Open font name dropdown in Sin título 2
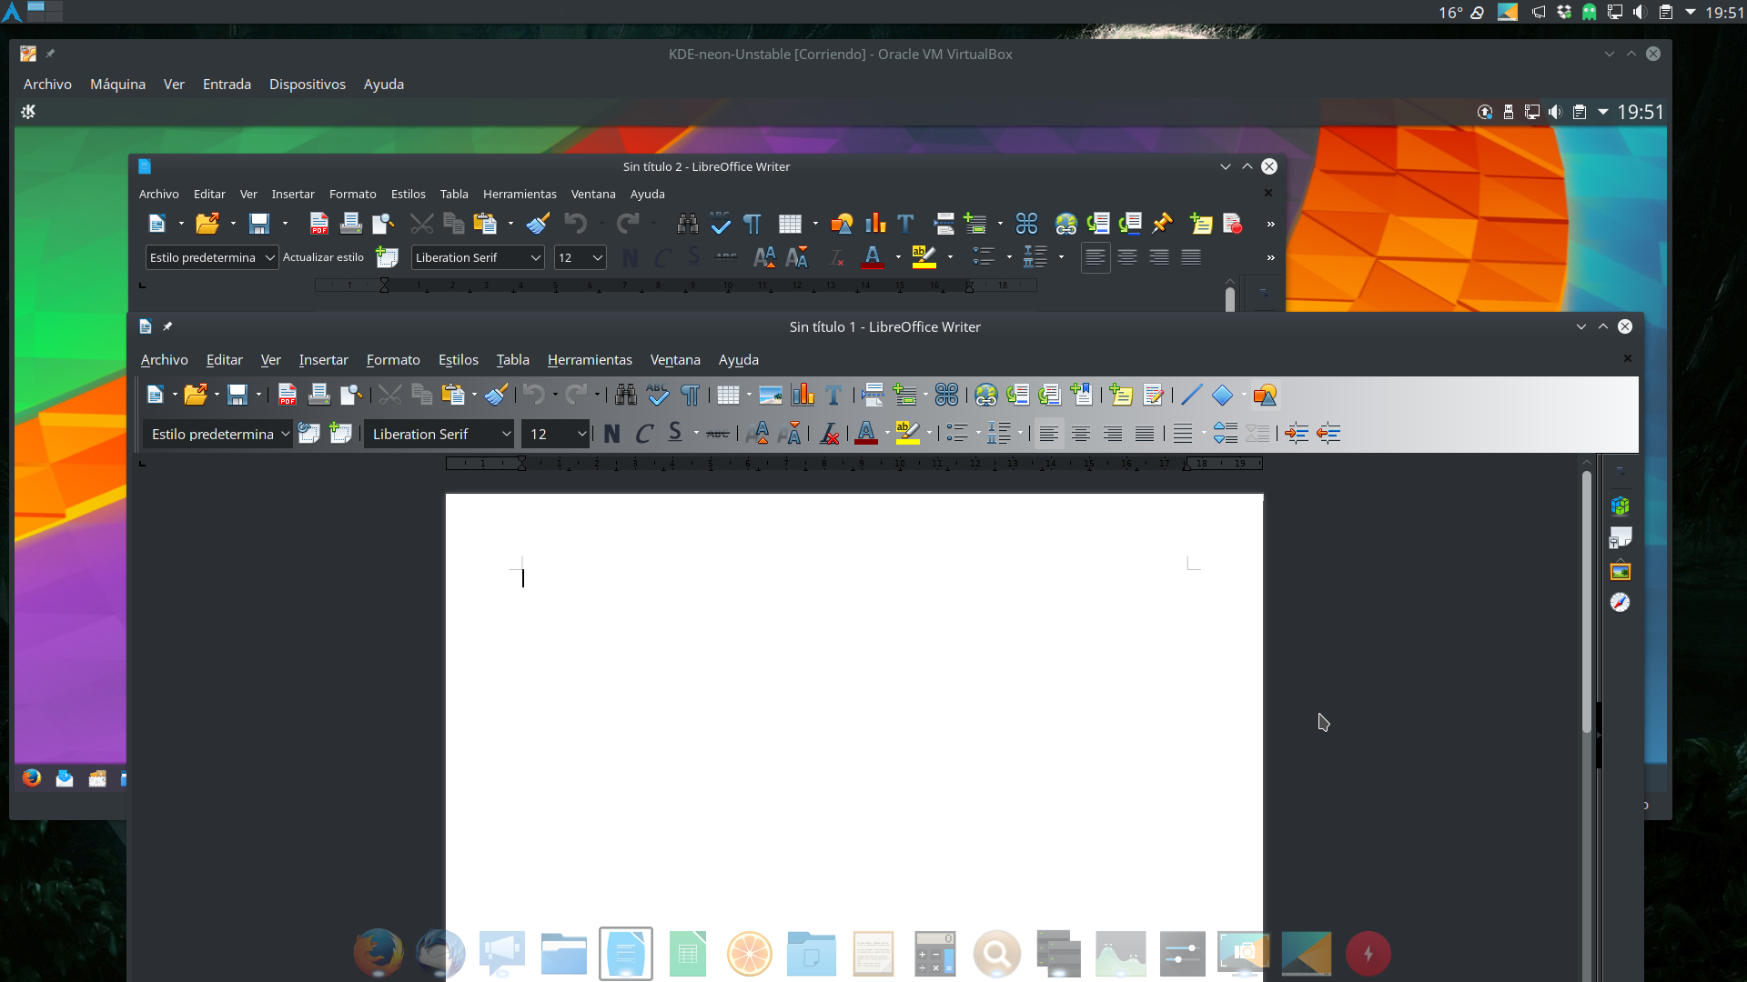Image resolution: width=1747 pixels, height=982 pixels. [535, 258]
